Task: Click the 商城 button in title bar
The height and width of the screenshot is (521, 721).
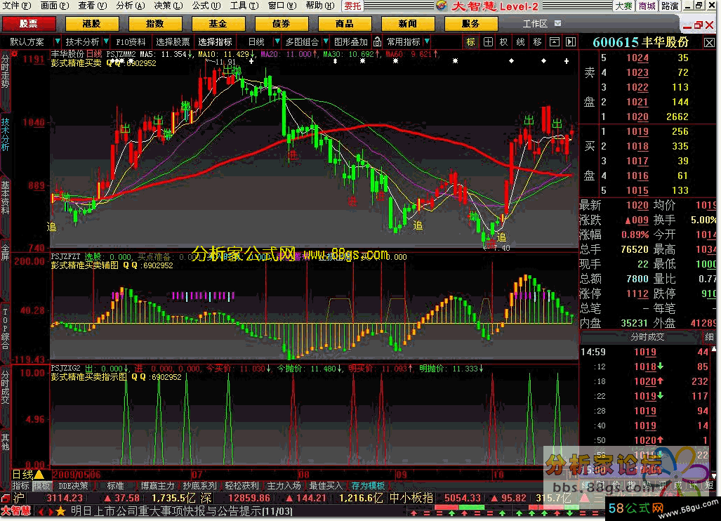Action: click(x=647, y=6)
